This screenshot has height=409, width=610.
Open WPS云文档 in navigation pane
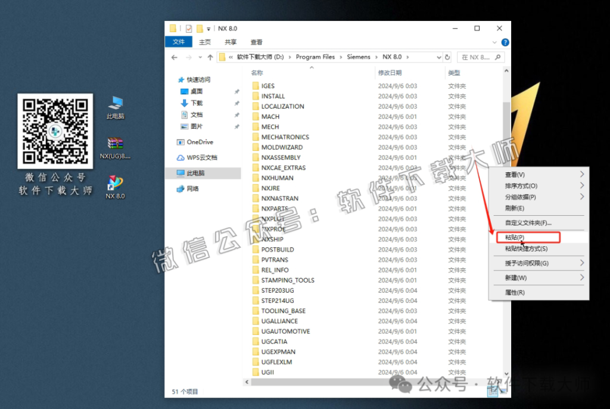pyautogui.click(x=202, y=157)
